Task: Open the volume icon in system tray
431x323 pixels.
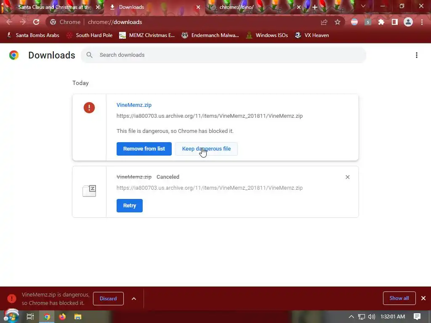Action: 371,317
